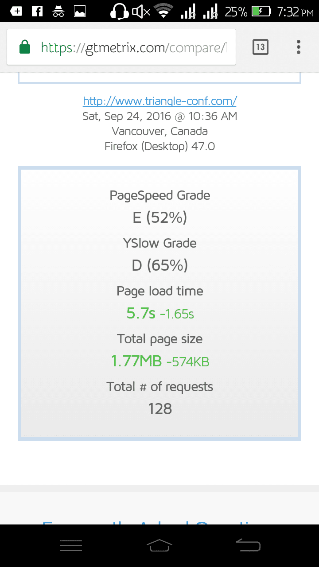Viewport: 319px width, 567px height.
Task: Tap the YSlow Grade D (65%) value
Action: [159, 265]
